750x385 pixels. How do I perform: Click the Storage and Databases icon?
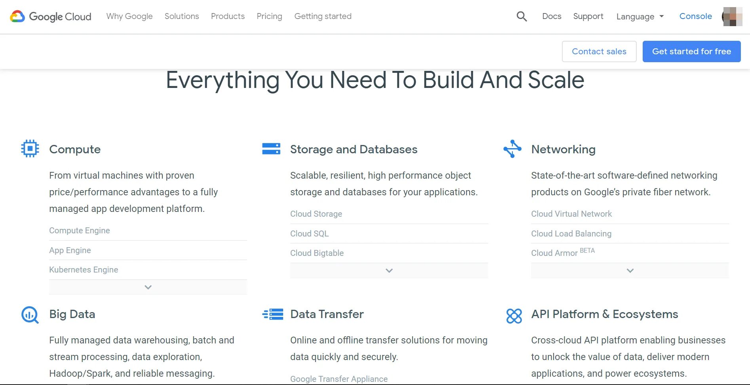[x=271, y=149]
